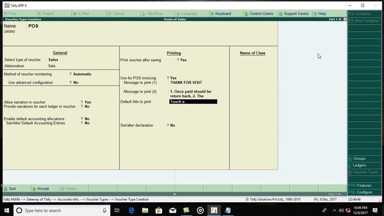Open File Explorer from taskbar
Screen dimensions: 384x216
(x=145, y=211)
